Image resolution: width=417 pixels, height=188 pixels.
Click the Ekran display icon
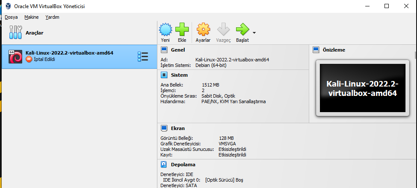point(164,128)
